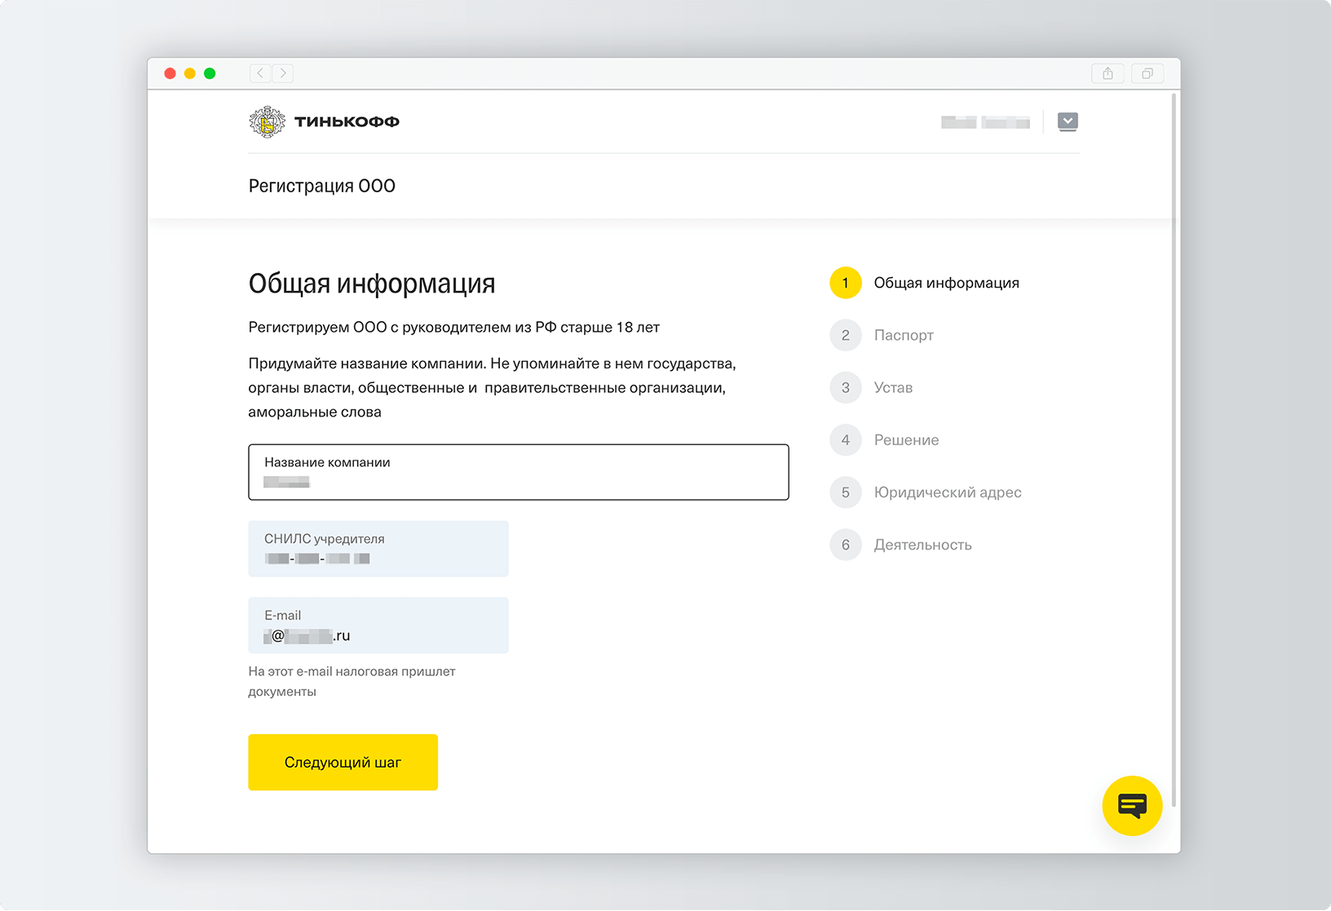Click the show tabs overview icon

click(x=1147, y=73)
